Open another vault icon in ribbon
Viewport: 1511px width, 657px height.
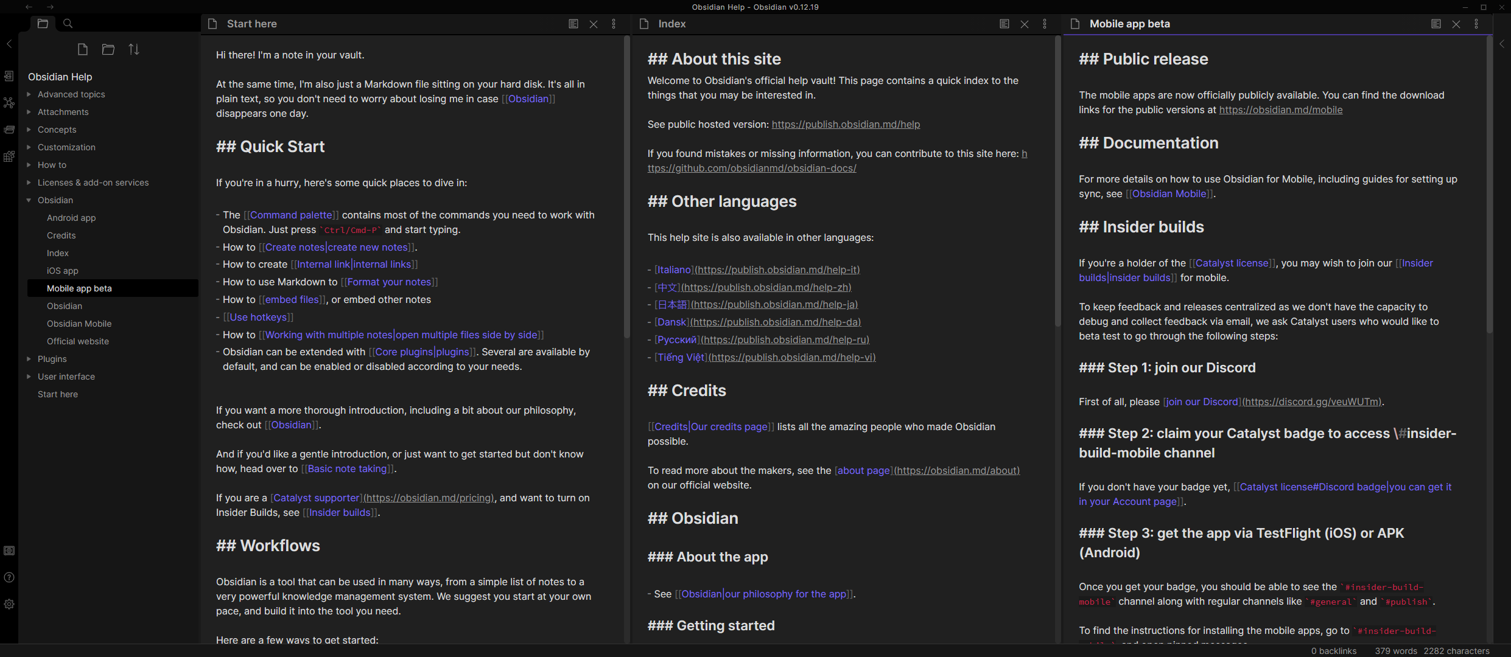click(x=9, y=551)
